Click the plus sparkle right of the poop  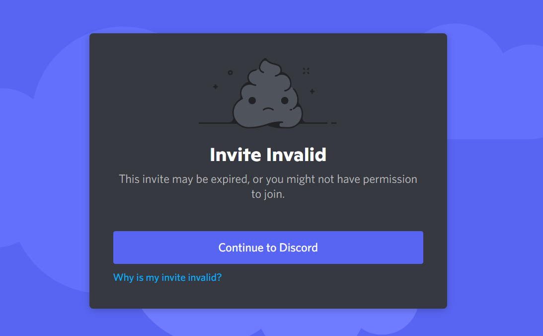point(312,91)
